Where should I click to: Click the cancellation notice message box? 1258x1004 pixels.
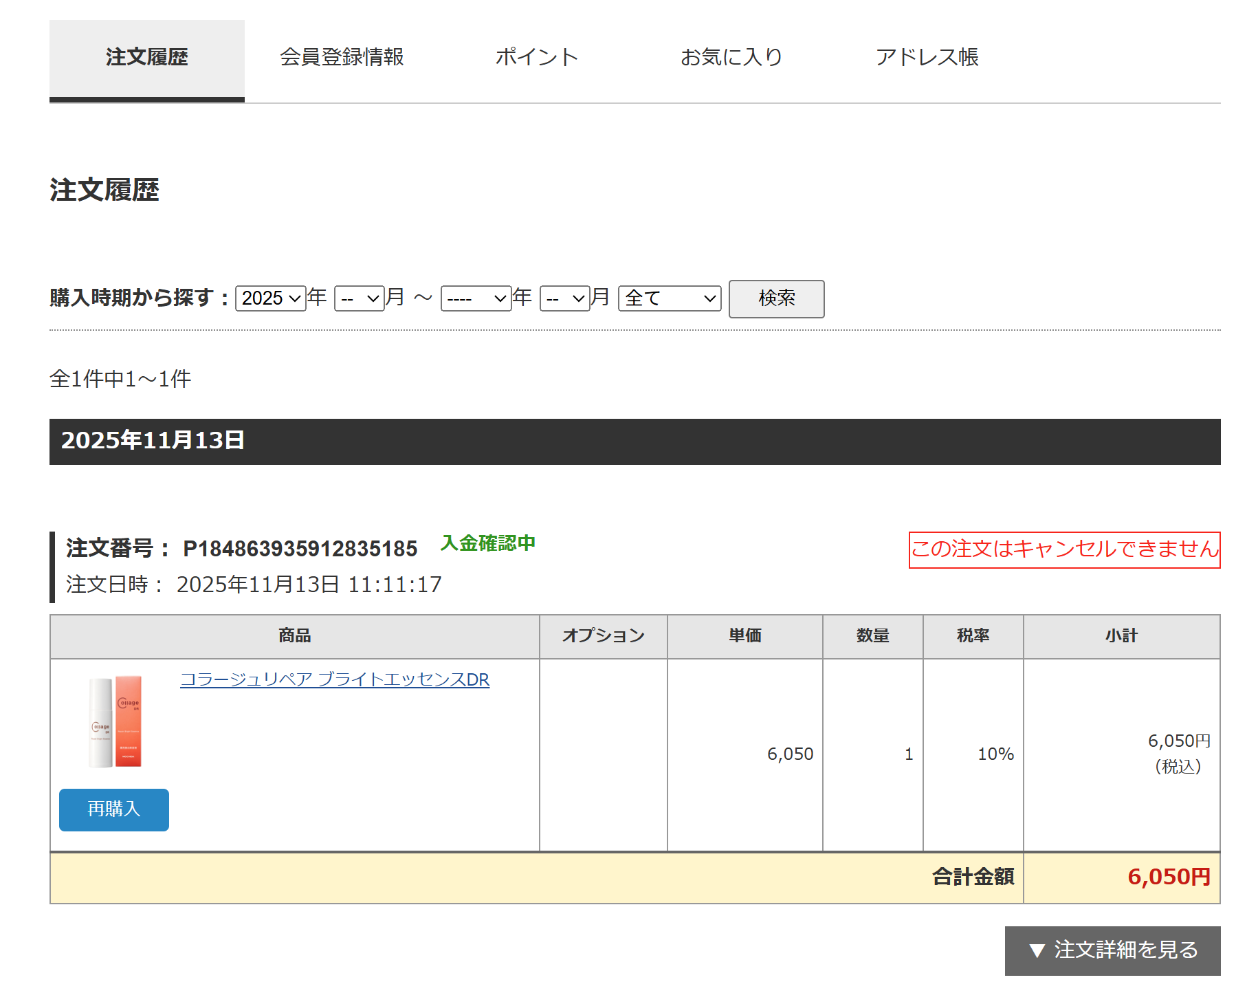coord(1064,549)
